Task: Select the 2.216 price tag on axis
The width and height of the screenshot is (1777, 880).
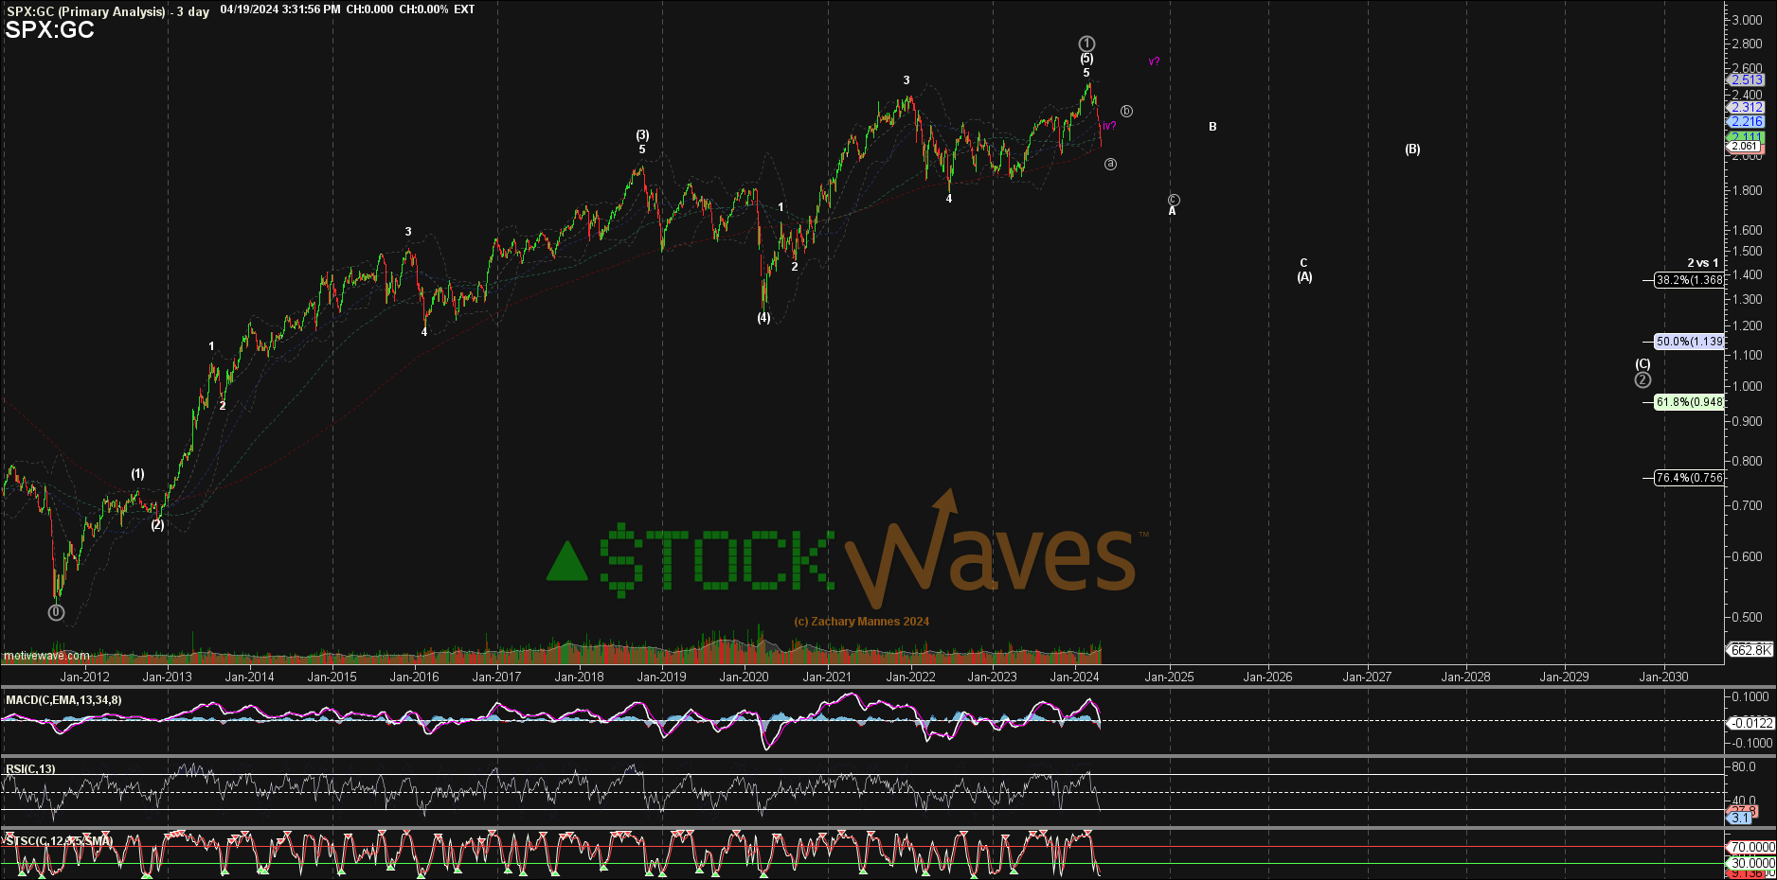Action: tap(1747, 121)
